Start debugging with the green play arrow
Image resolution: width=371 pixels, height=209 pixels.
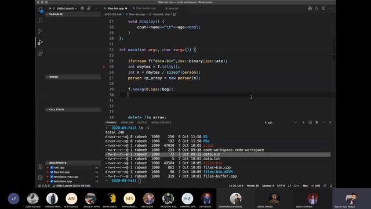(53, 8)
